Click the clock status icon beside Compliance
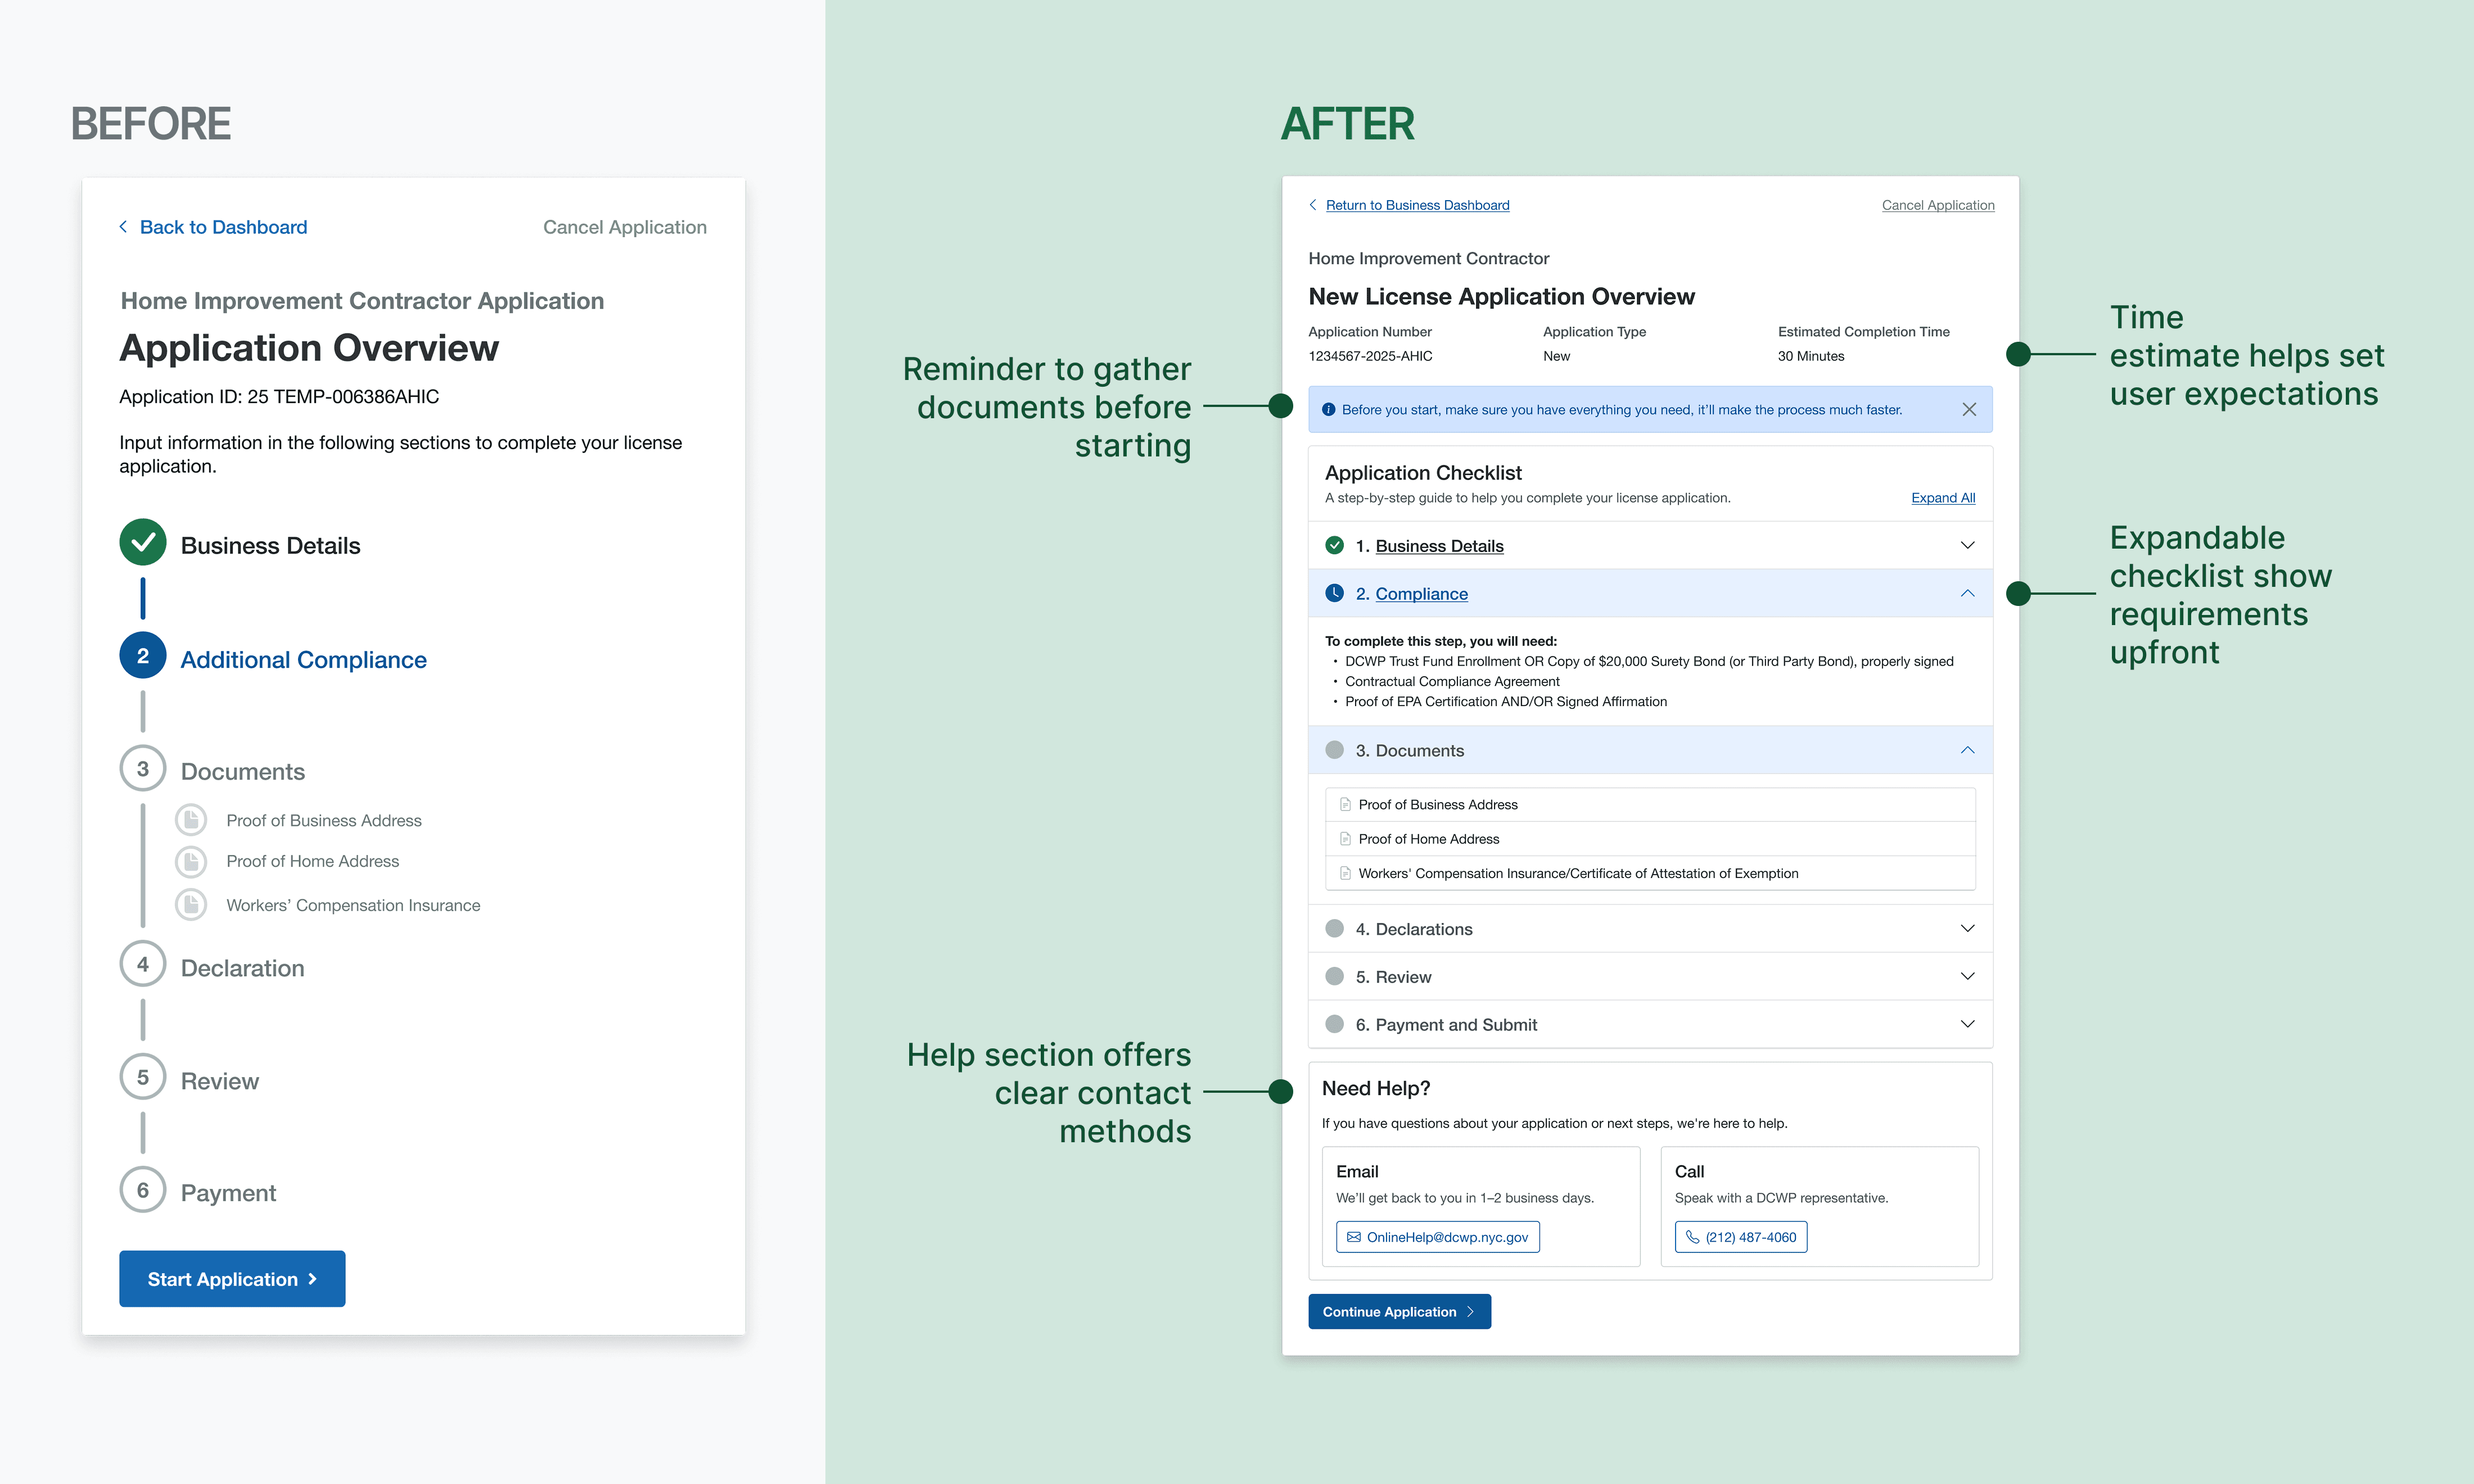 tap(1334, 593)
